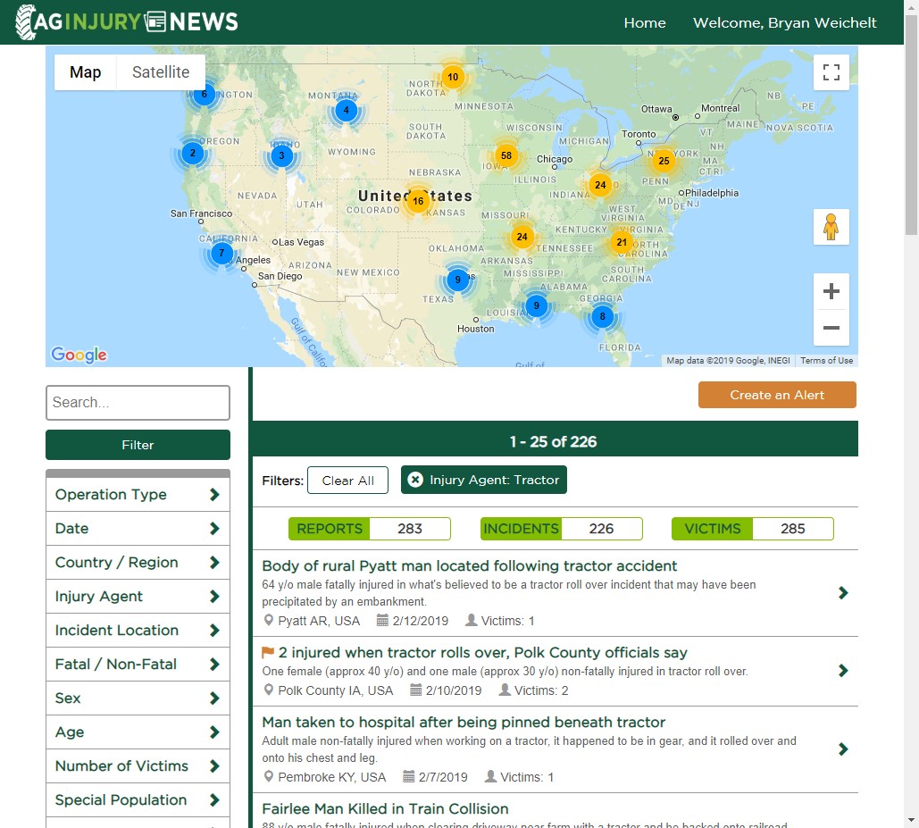Expand the Country / Region filter
Image resolution: width=919 pixels, height=828 pixels.
[x=138, y=563]
